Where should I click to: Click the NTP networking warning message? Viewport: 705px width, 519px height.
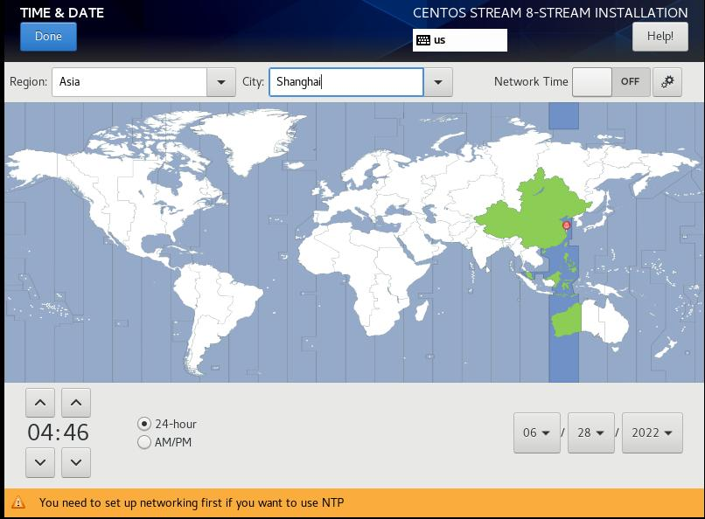[x=192, y=503]
